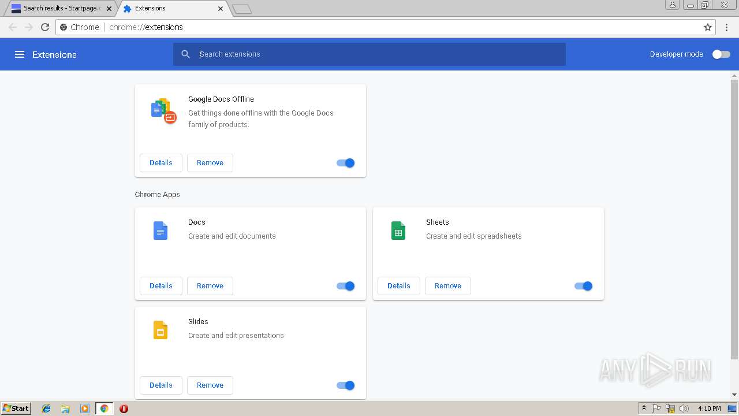Click 'Create and edit documents' description

point(232,236)
